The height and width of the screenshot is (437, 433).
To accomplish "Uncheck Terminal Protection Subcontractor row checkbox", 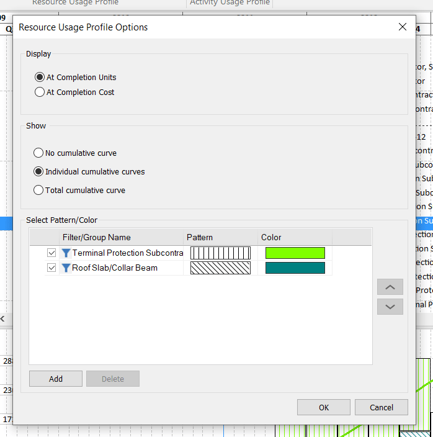I will (51, 253).
